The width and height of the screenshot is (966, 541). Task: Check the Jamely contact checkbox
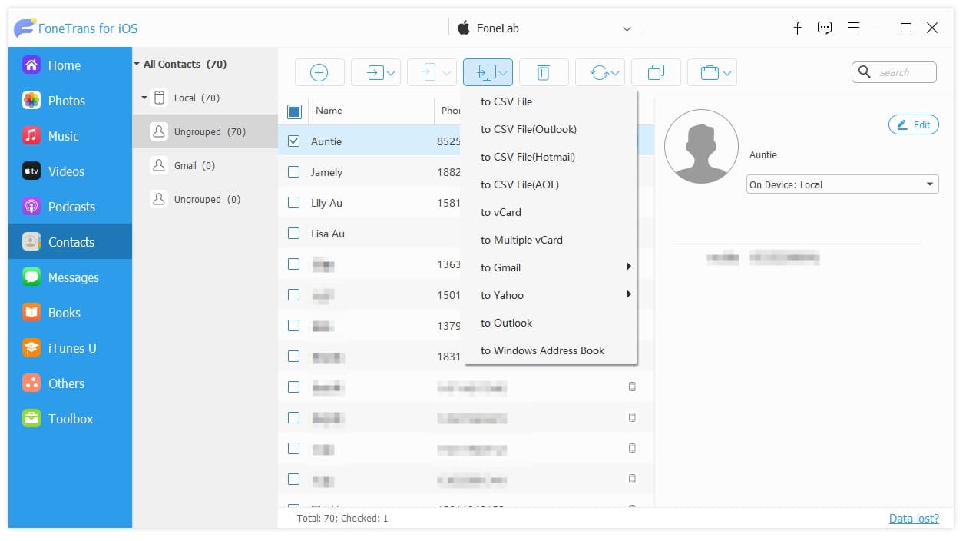click(x=293, y=172)
